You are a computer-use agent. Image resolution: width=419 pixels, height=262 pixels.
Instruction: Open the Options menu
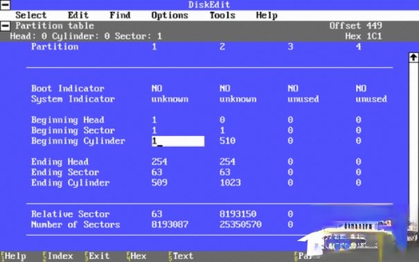(170, 15)
